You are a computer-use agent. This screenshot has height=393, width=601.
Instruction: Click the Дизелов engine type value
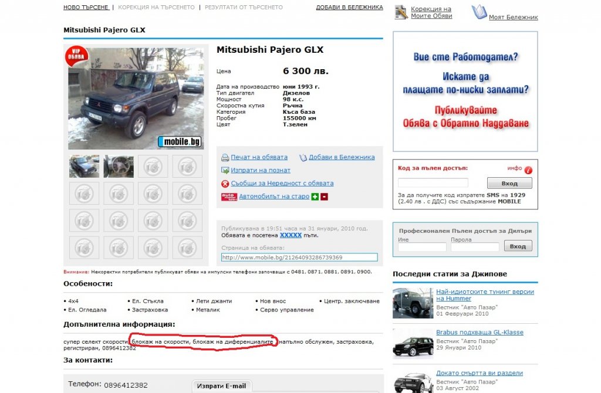[x=296, y=93]
